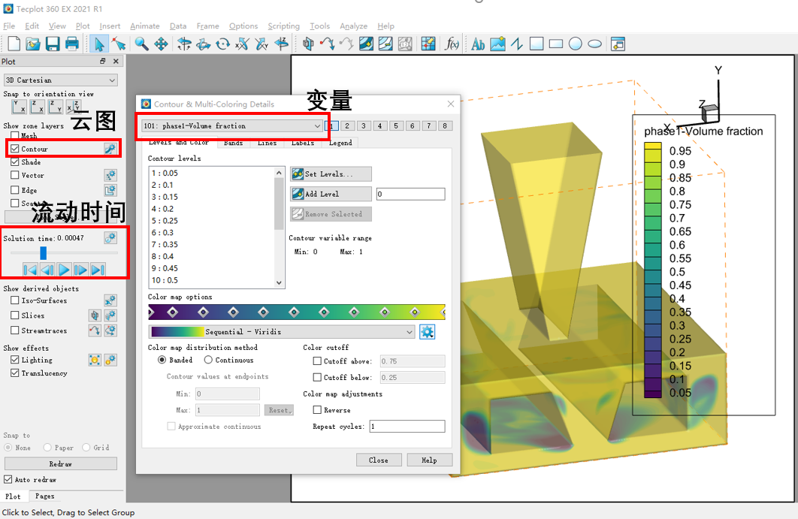The width and height of the screenshot is (798, 519).
Task: Enable the Edge layer checkbox
Action: point(15,190)
